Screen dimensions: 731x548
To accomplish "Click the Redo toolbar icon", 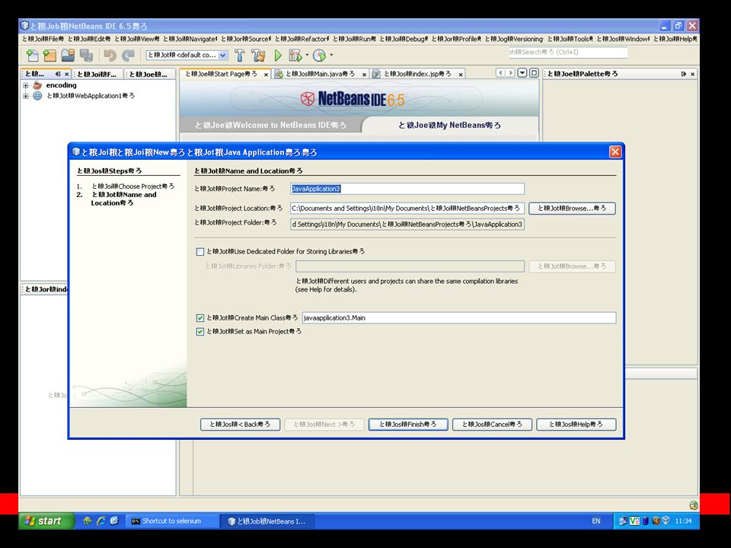I will pos(128,56).
